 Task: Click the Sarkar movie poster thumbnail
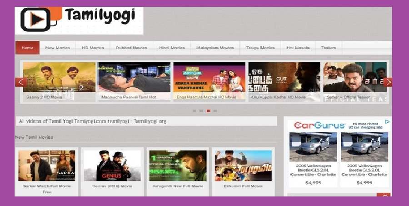47,166
